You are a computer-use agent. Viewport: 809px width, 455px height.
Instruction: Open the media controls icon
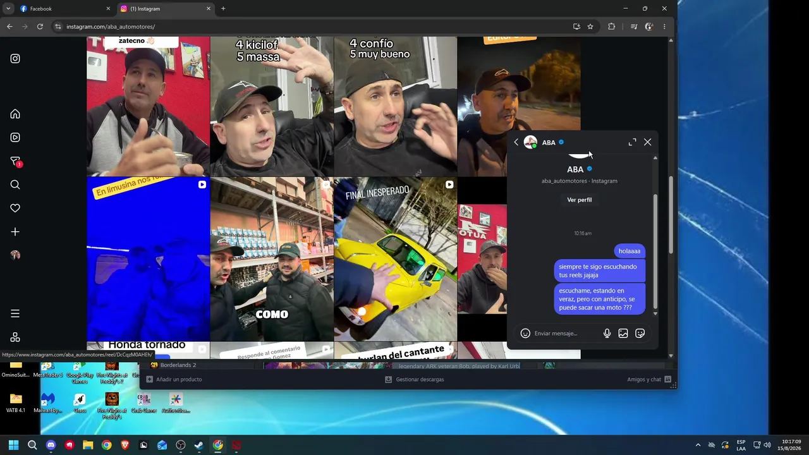click(634, 27)
